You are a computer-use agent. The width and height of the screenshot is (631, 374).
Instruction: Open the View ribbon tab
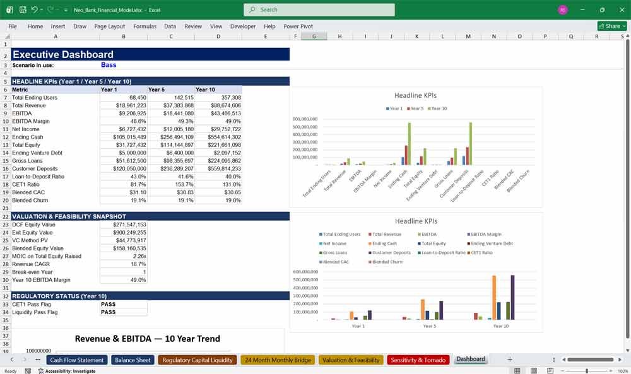[216, 26]
